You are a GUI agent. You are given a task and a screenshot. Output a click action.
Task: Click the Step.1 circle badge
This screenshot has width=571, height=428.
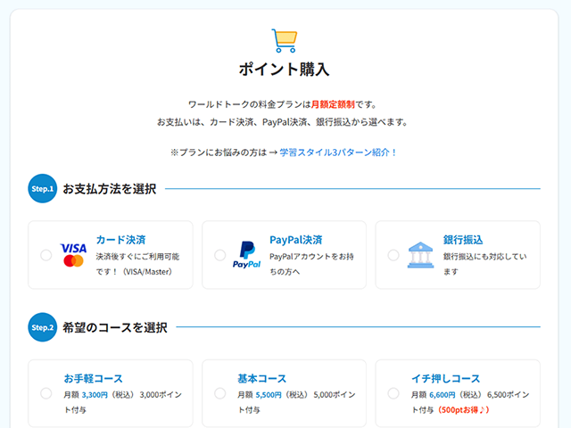43,188
